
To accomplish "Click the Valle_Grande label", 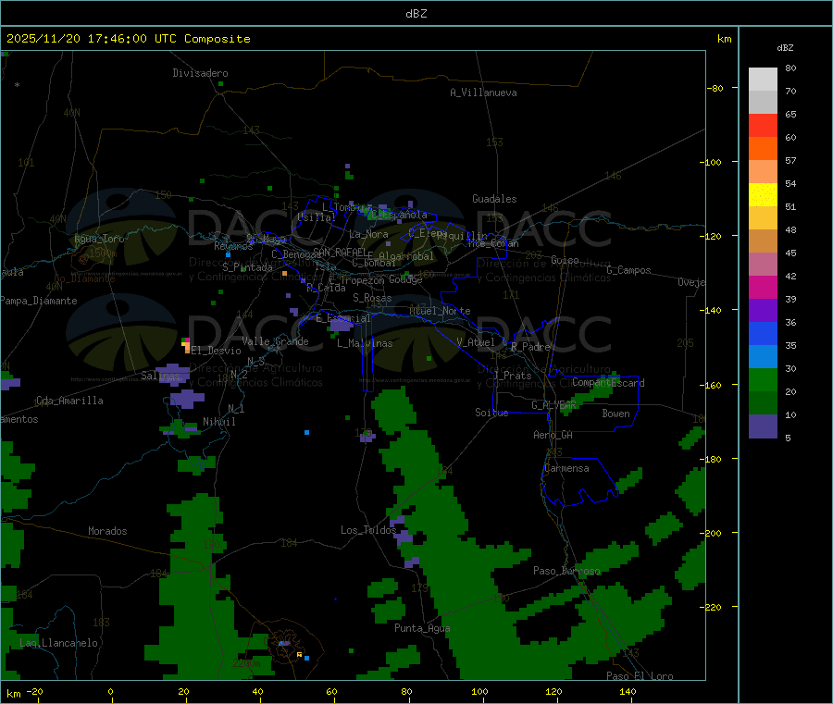I will tap(275, 341).
